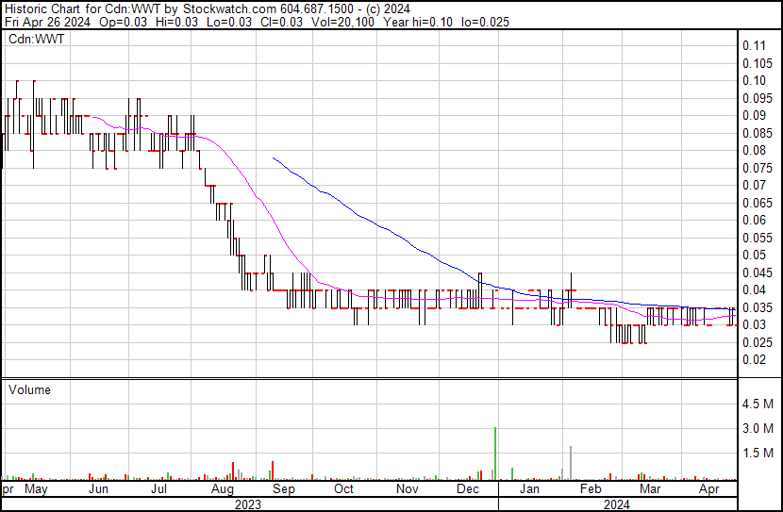Viewport: 783px width, 512px height.
Task: Click the 'Year hi=0.10' text
Action: (x=418, y=22)
